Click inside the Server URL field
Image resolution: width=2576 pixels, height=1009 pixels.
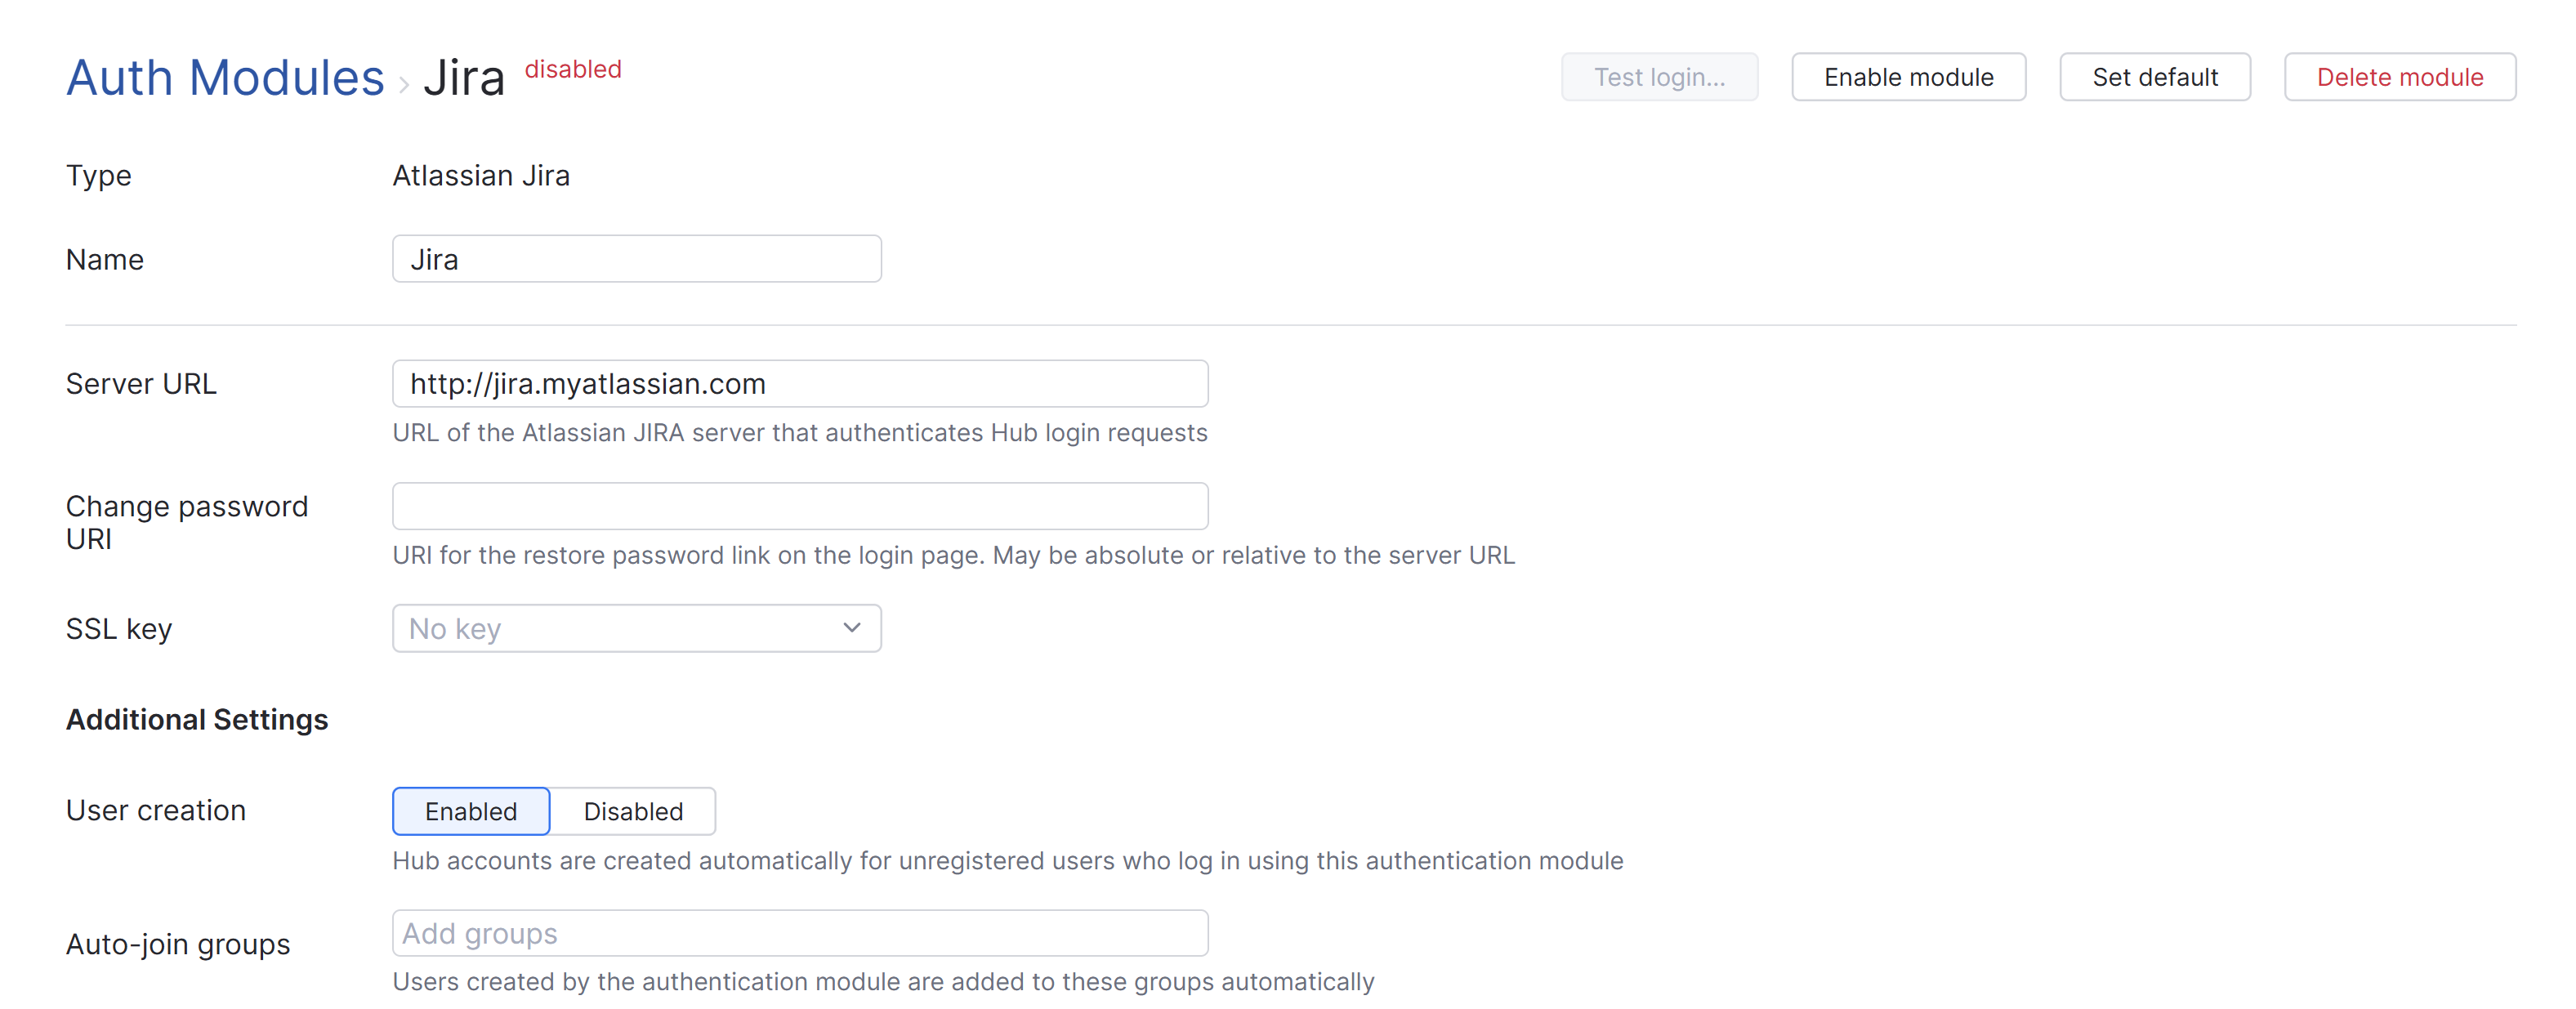(800, 383)
